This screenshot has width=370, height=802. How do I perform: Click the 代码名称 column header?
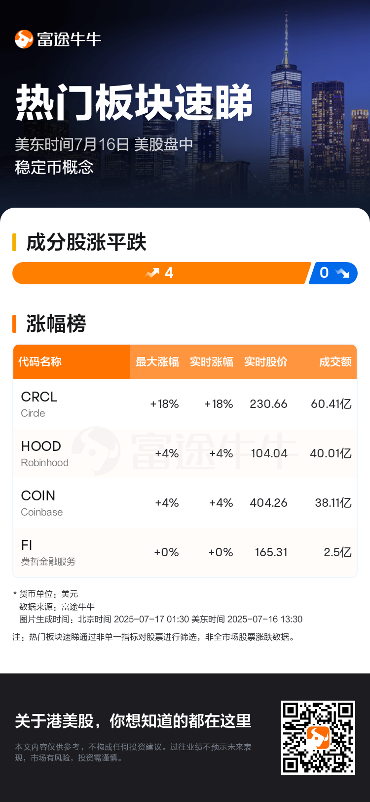[40, 362]
